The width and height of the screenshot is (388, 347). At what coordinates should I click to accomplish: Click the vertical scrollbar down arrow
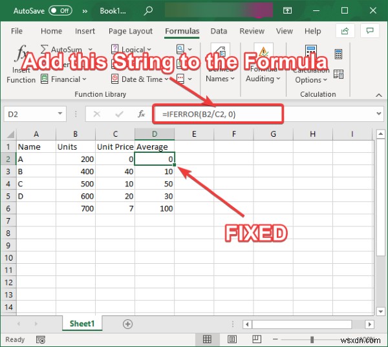(380, 312)
